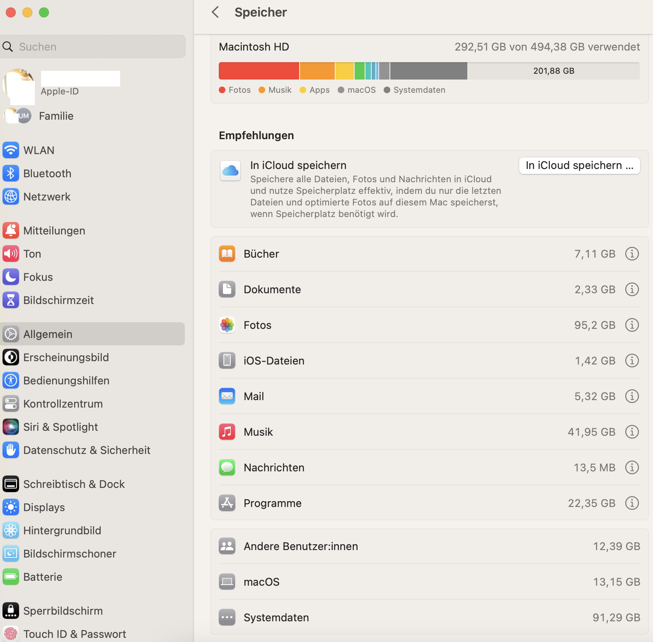Click the Datenschutz & Sicherheit hand icon
Image resolution: width=653 pixels, height=642 pixels.
11,450
